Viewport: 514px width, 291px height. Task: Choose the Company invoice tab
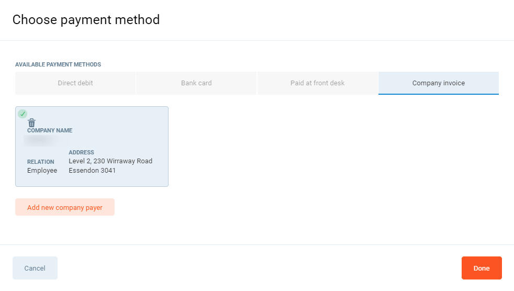click(438, 83)
